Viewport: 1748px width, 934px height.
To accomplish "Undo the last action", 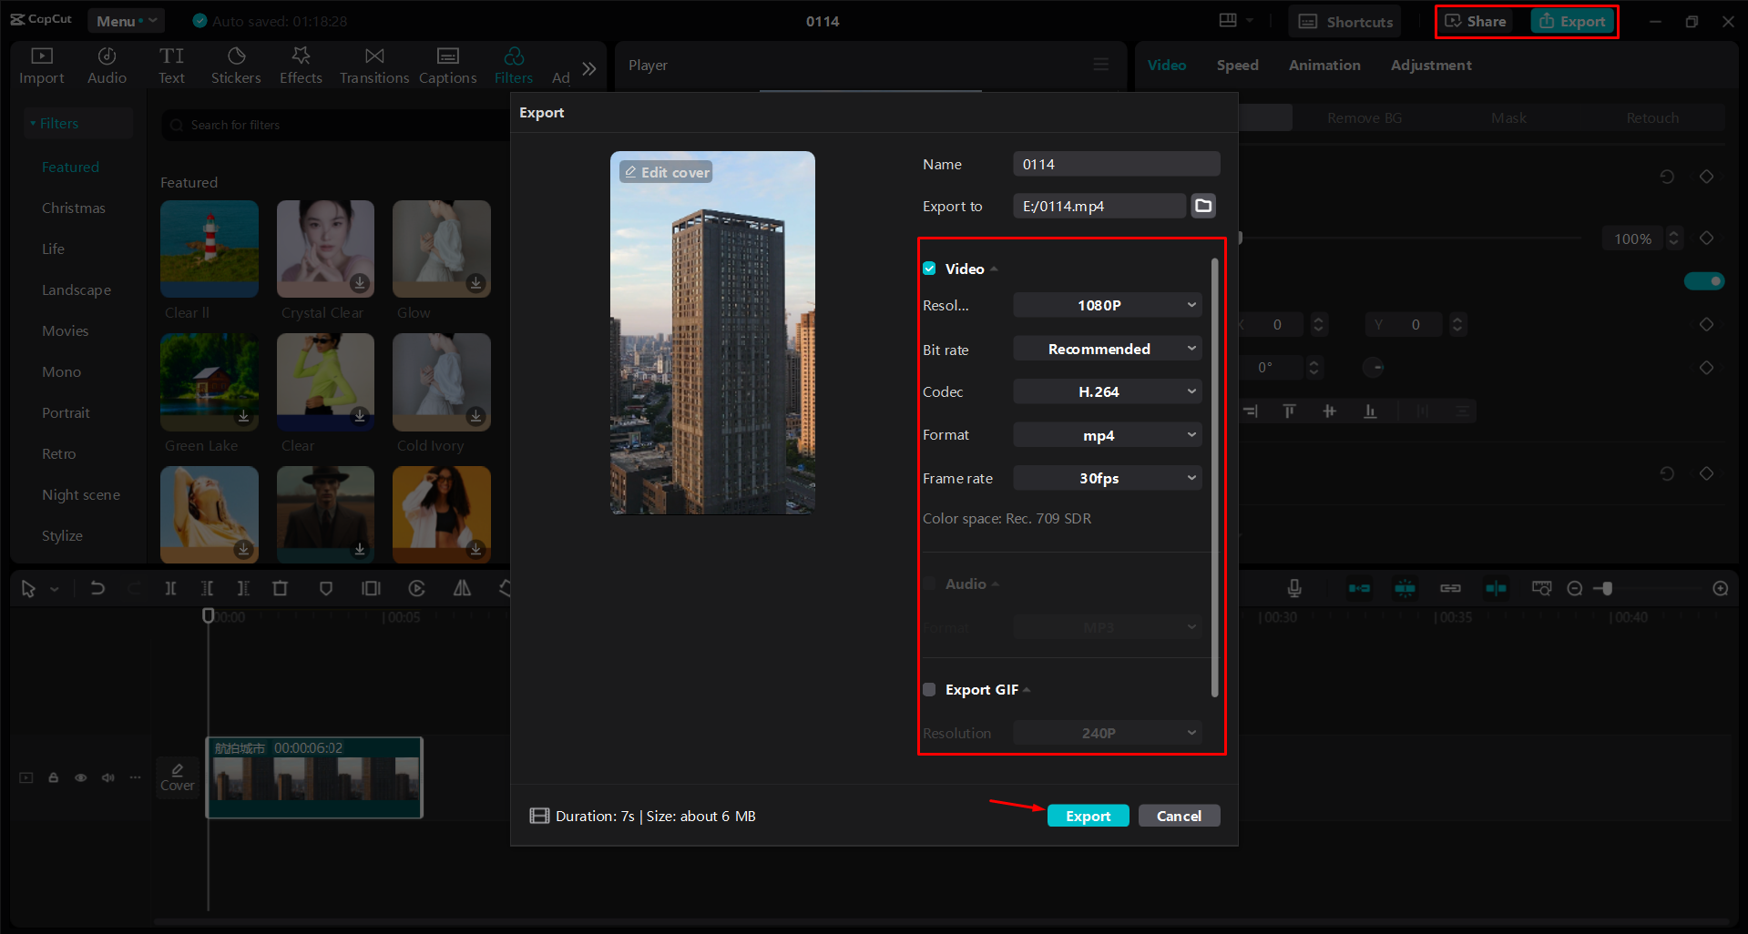I will pos(97,588).
